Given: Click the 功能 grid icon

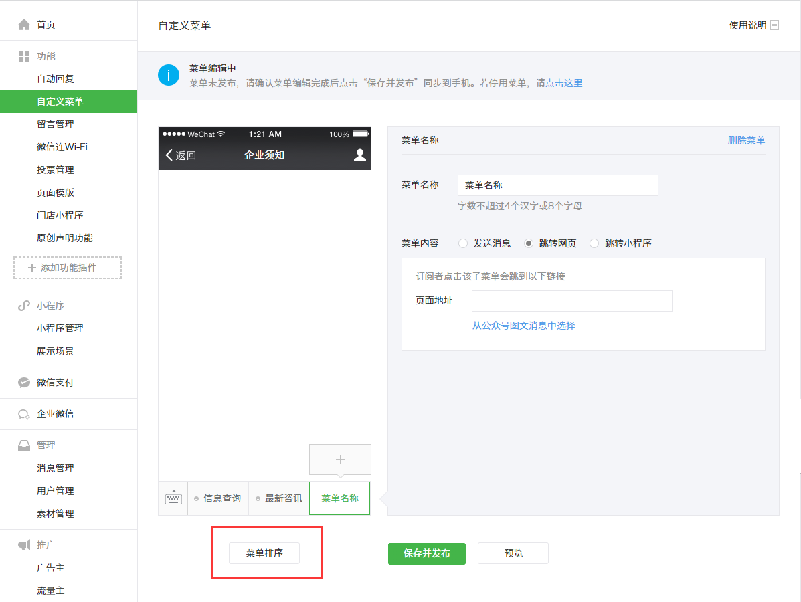Looking at the screenshot, I should [24, 56].
